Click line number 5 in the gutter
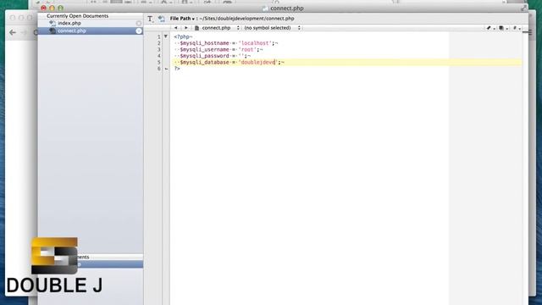The image size is (542, 305). tap(158, 62)
